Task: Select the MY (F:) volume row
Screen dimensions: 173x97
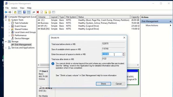Action: [88, 26]
